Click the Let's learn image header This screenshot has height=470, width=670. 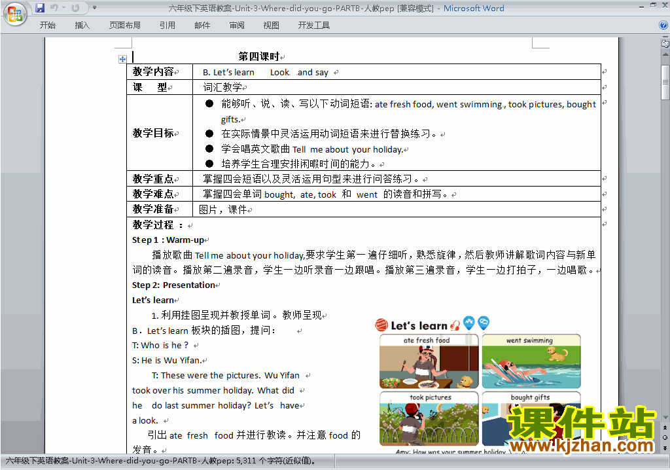tap(432, 325)
